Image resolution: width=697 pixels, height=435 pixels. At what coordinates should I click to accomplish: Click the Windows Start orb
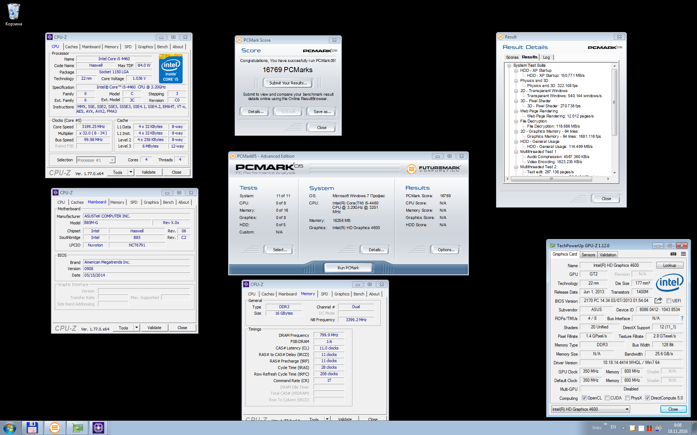coord(10,428)
